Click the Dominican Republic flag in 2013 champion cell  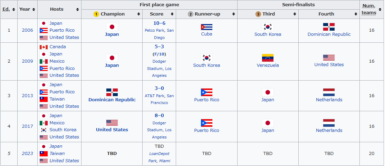coord(112,92)
